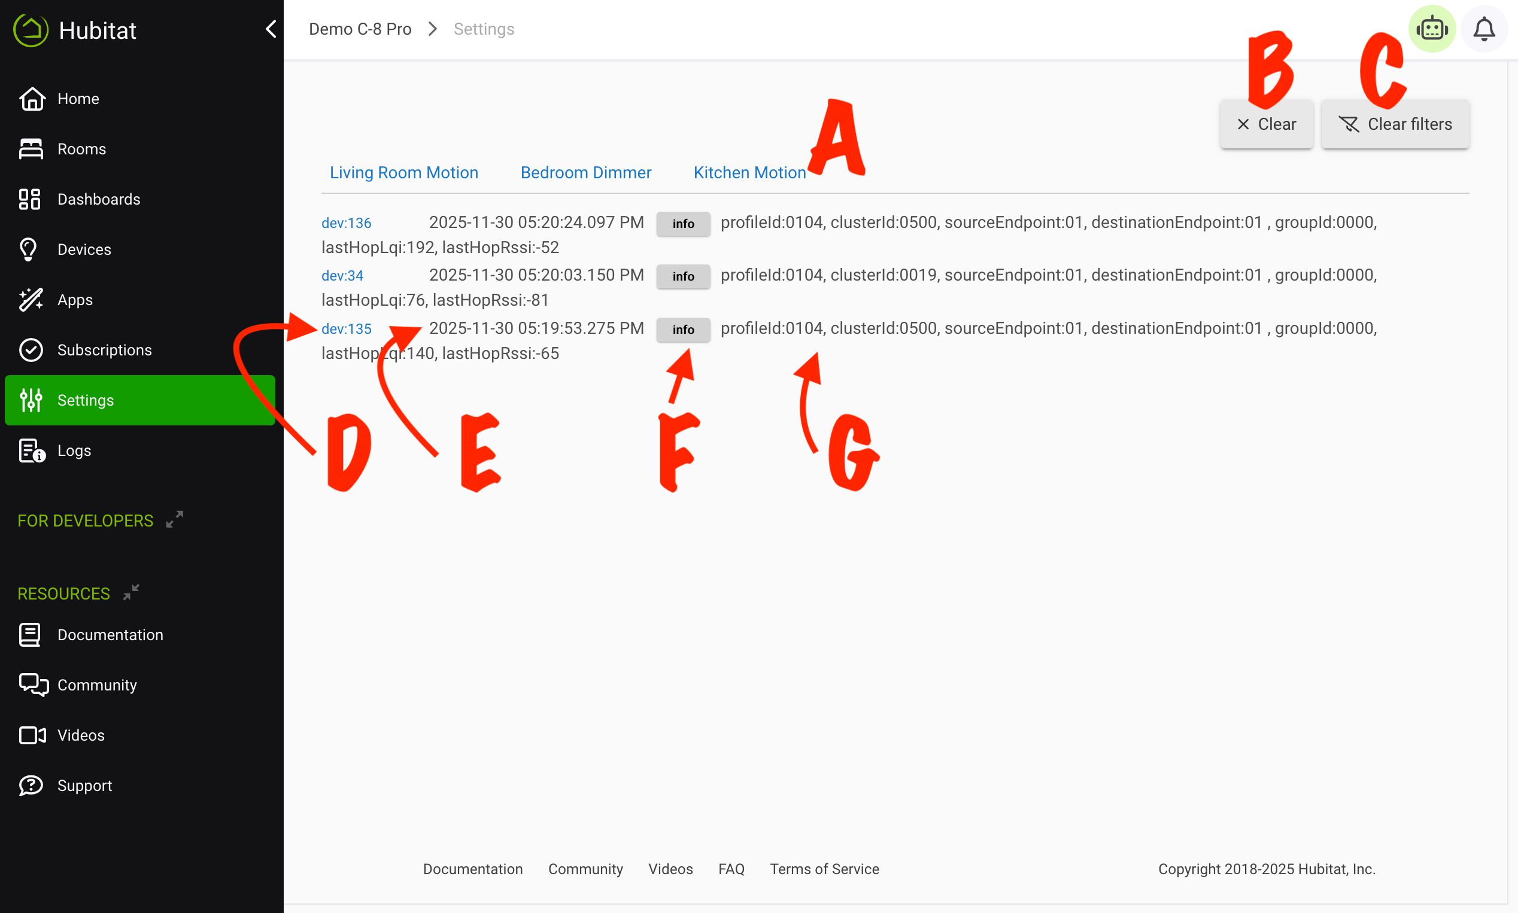Open the footer Community link
Viewport: 1518px width, 913px height.
click(x=585, y=869)
